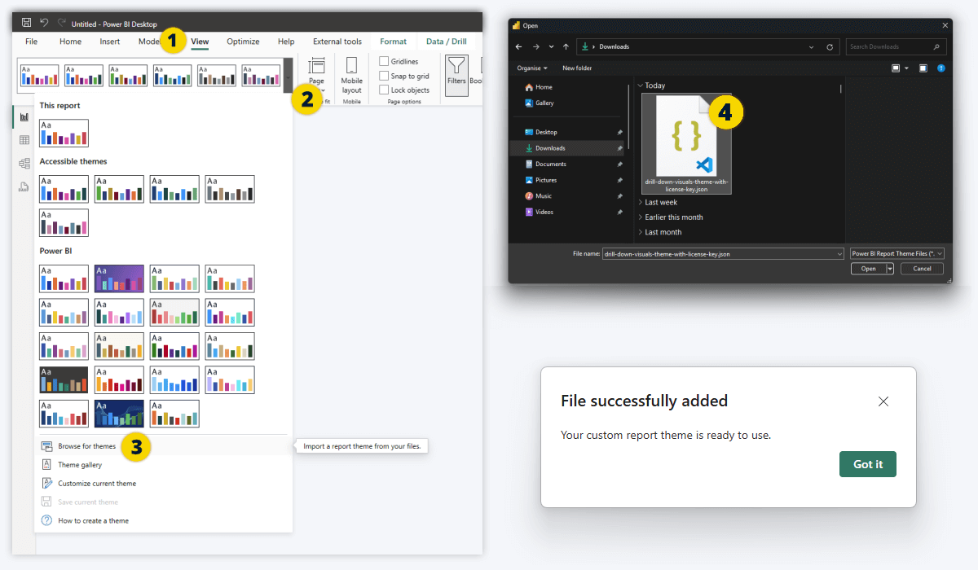Click New folder in Open dialog
Viewport: 978px width, 570px height.
point(578,68)
